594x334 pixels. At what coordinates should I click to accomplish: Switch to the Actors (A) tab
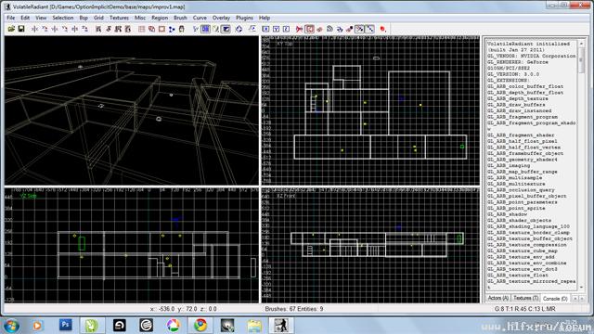pos(498,299)
